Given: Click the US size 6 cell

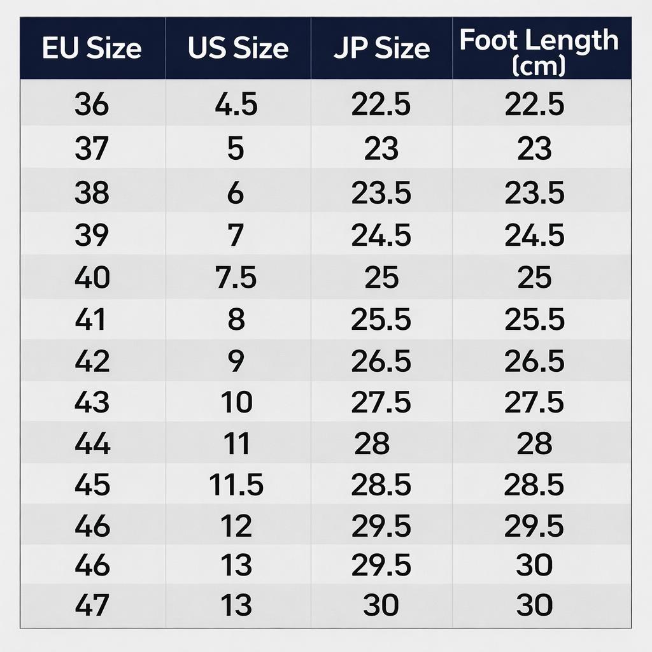Looking at the screenshot, I should click(x=236, y=192).
